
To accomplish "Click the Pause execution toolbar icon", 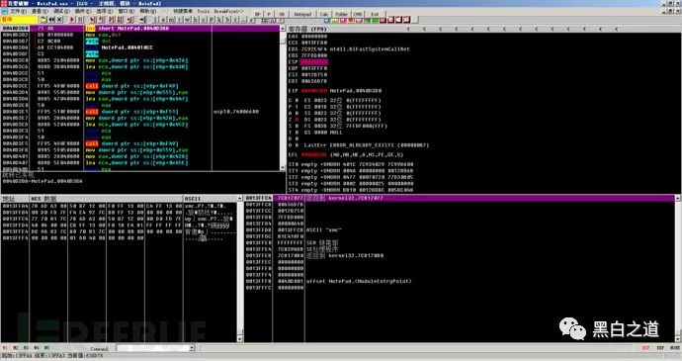I will [x=80, y=20].
